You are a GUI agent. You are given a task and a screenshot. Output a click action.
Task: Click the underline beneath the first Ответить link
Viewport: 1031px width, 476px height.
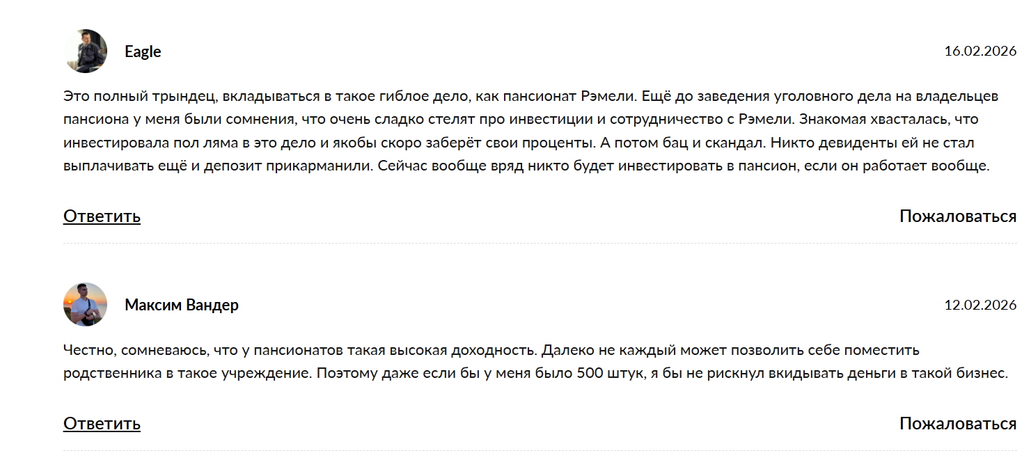pyautogui.click(x=101, y=225)
